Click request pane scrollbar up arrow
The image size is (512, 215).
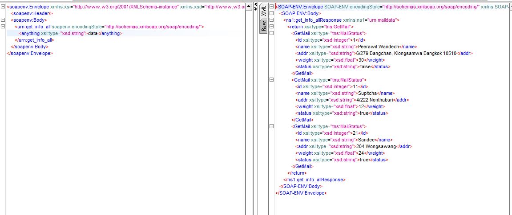[249, 7]
